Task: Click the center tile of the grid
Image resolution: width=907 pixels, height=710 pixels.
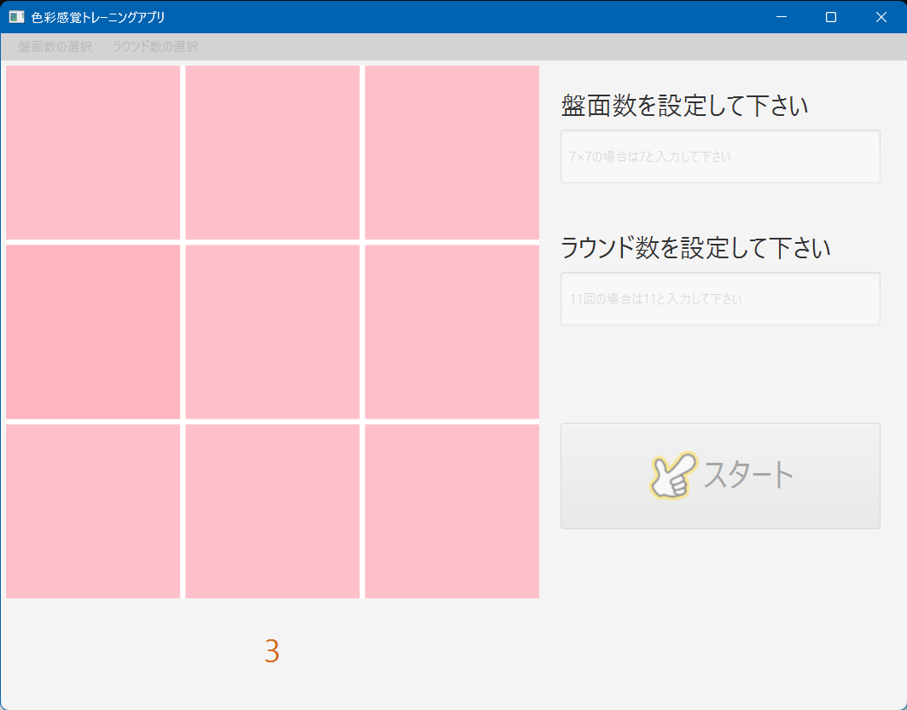Action: coord(272,332)
